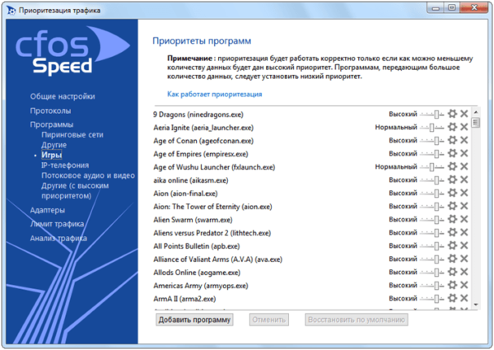Viewport: 494px width, 350px height.
Task: Open settings gear for 9 Dragons
Action: click(x=452, y=114)
